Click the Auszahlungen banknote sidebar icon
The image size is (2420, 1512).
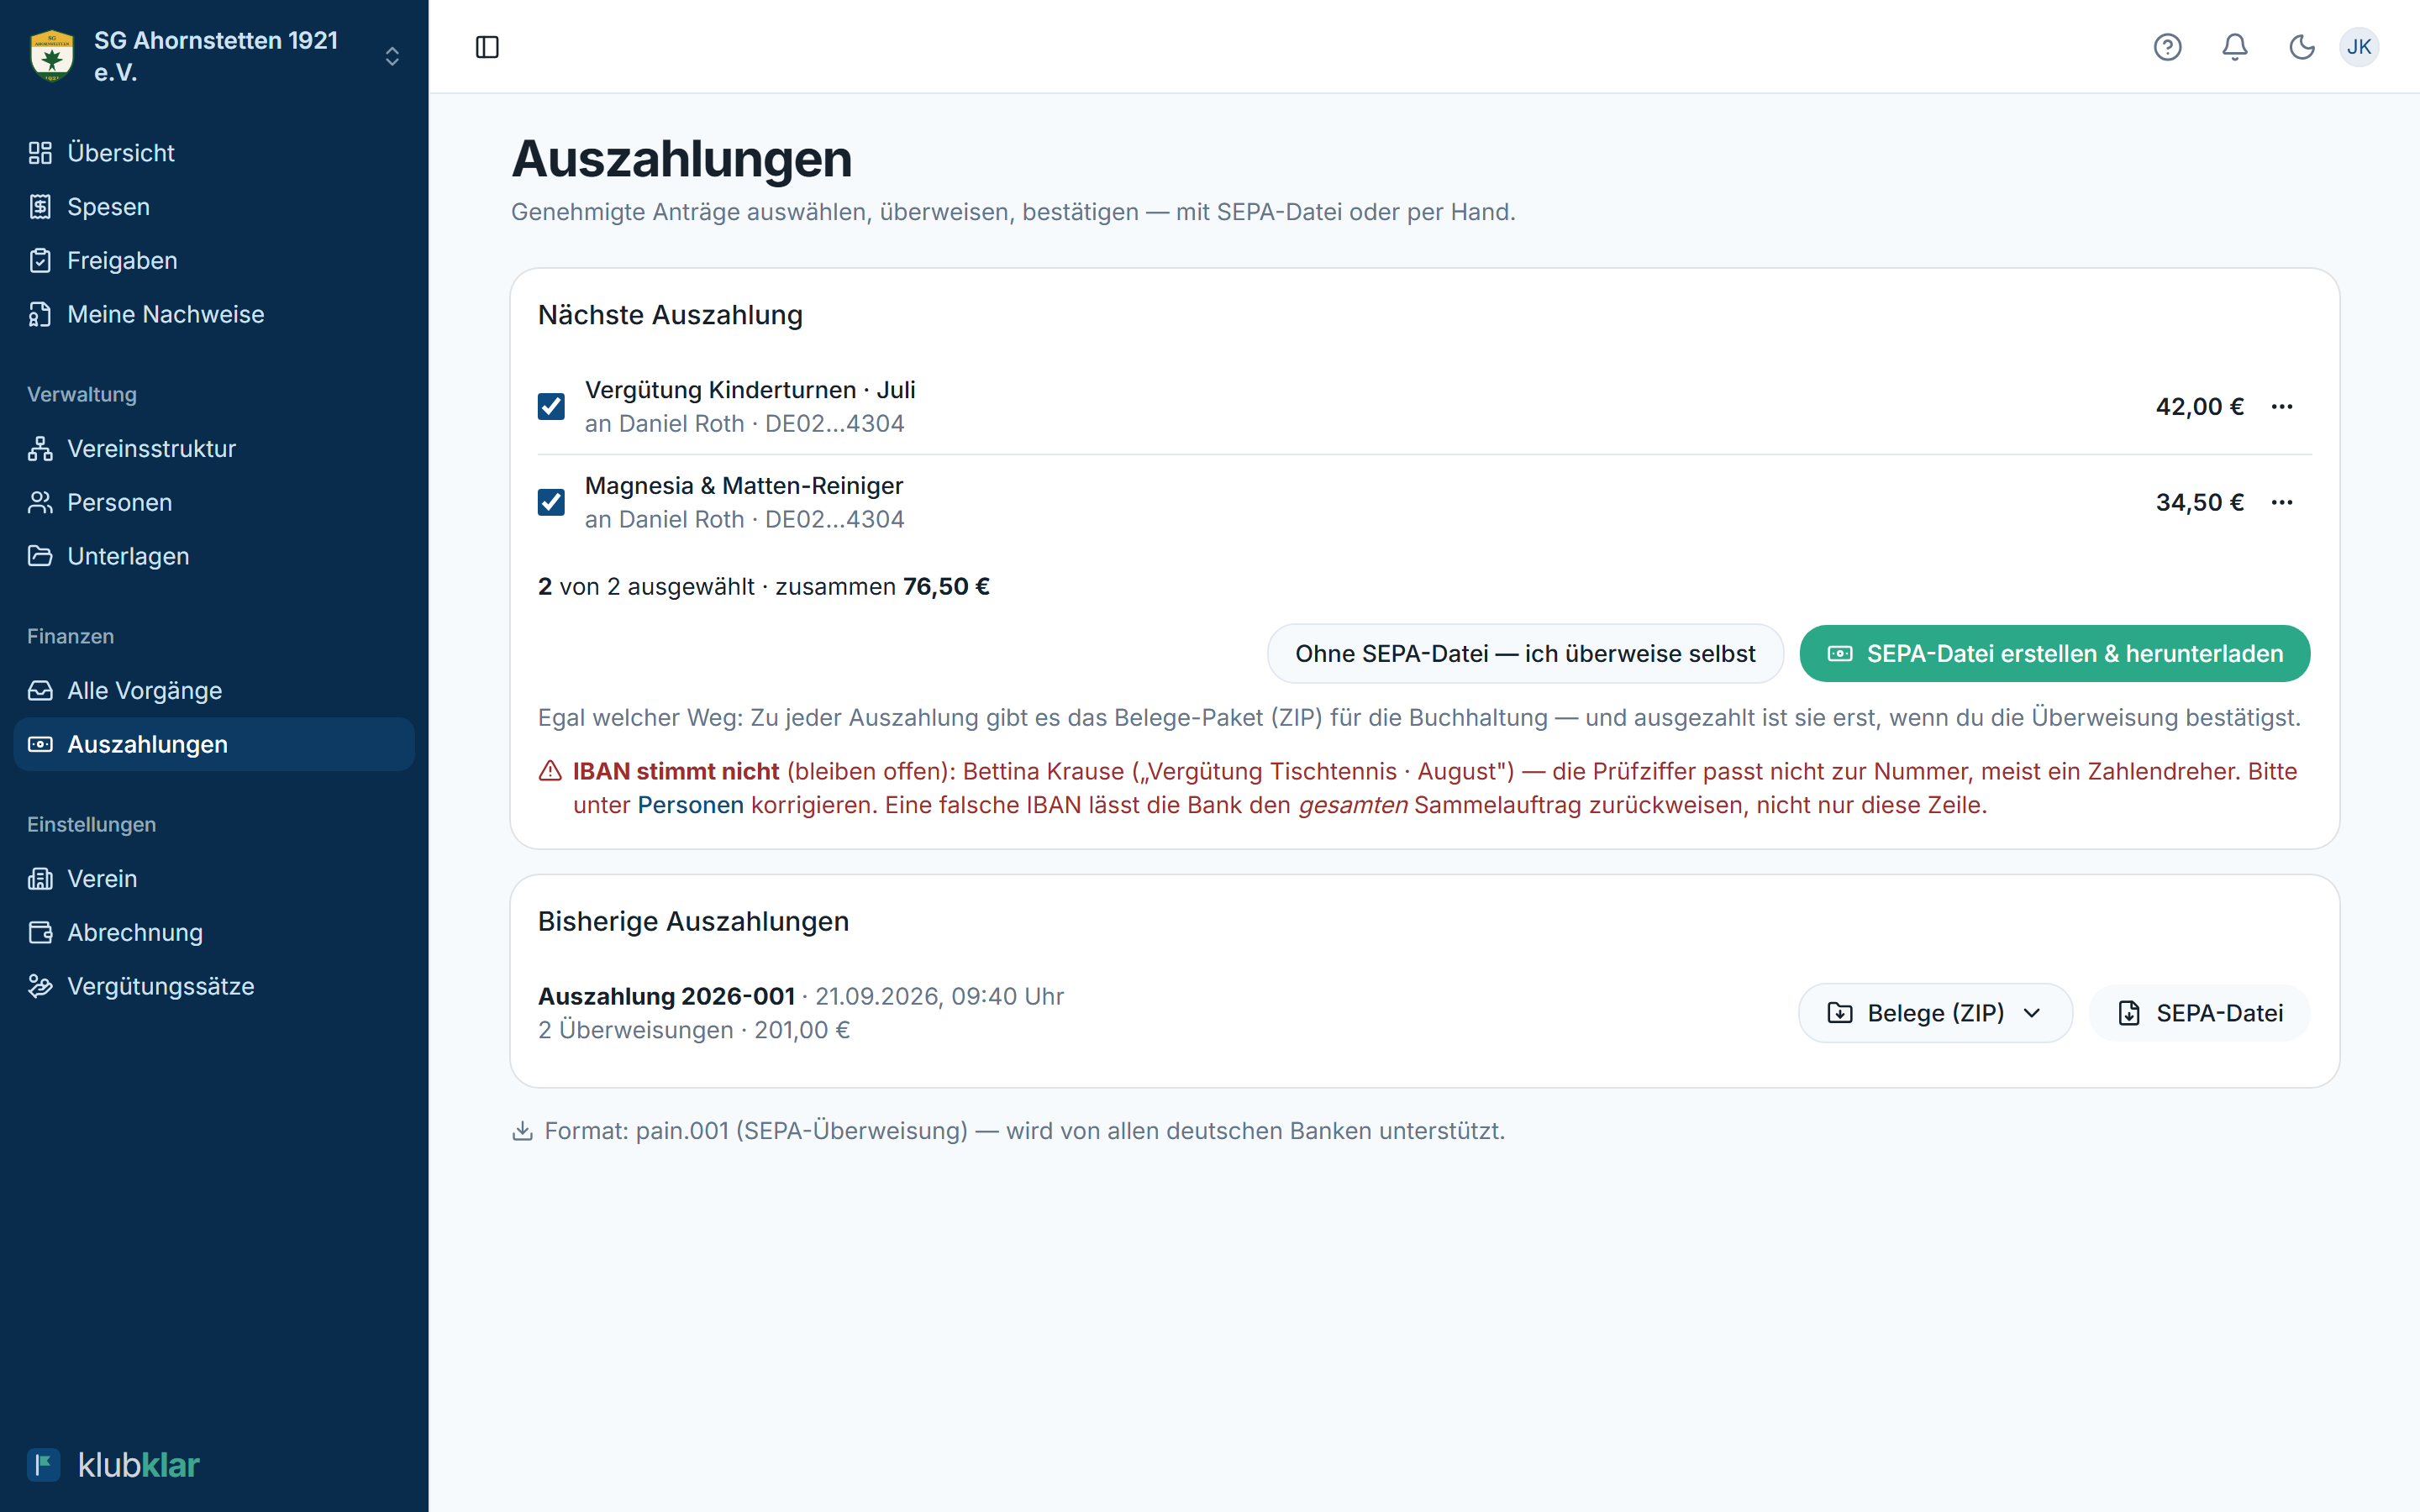40,744
